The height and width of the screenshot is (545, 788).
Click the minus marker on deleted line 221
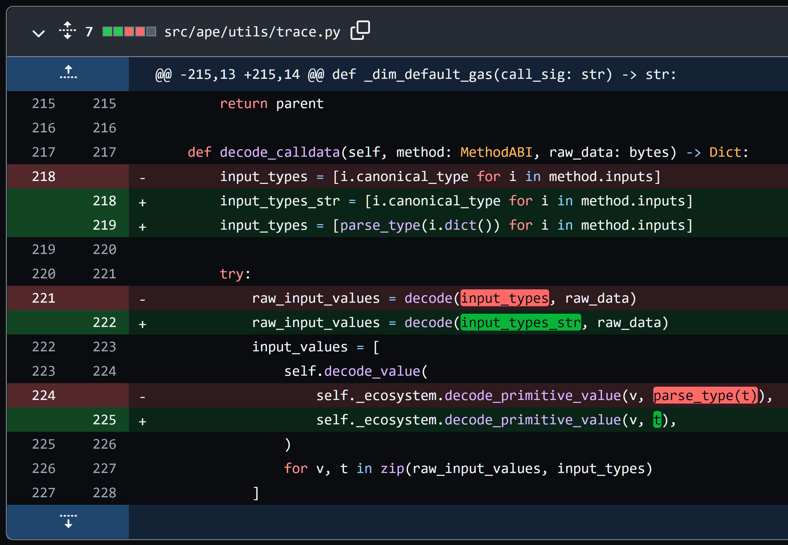point(142,299)
